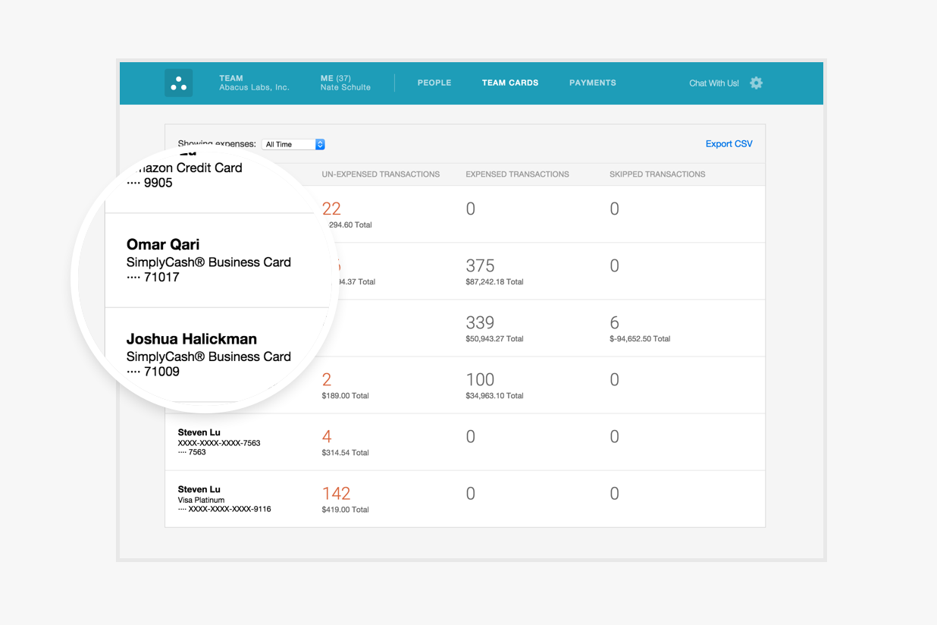Click the expensed count 375

[x=480, y=265]
